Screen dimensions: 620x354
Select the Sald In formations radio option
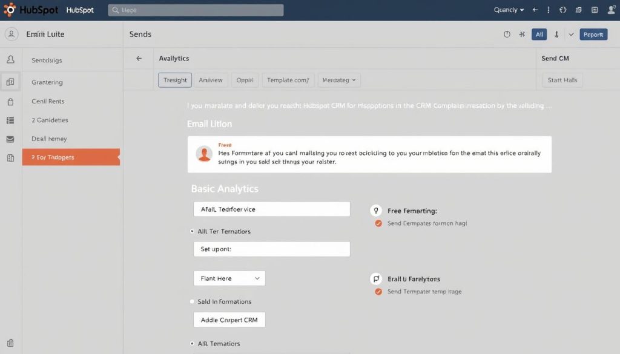[192, 301]
